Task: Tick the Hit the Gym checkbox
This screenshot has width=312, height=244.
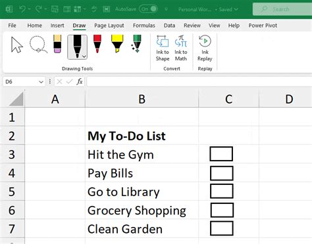Action: (x=221, y=154)
